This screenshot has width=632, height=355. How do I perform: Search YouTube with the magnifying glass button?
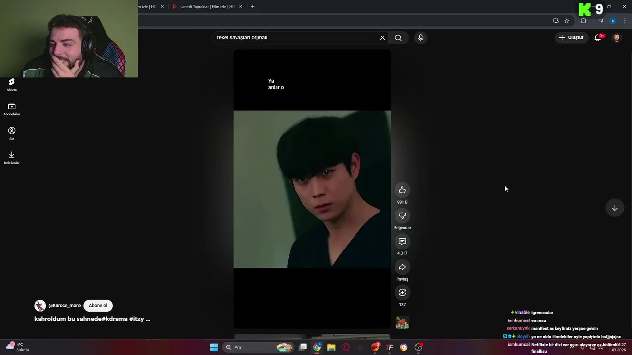click(398, 38)
